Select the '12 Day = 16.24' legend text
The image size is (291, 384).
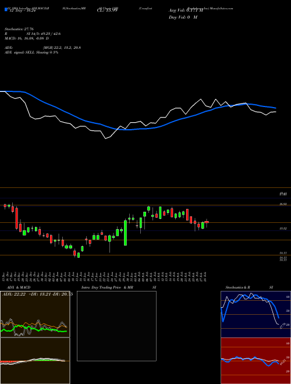(22, 10)
